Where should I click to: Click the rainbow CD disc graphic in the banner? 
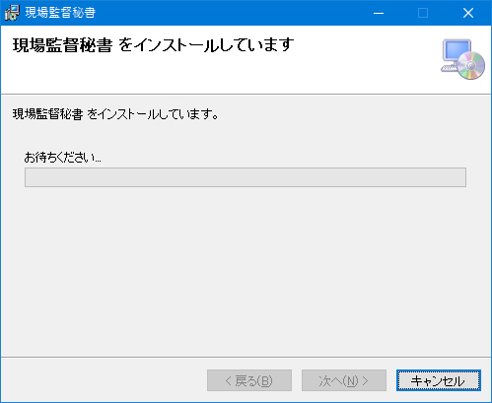471,66
